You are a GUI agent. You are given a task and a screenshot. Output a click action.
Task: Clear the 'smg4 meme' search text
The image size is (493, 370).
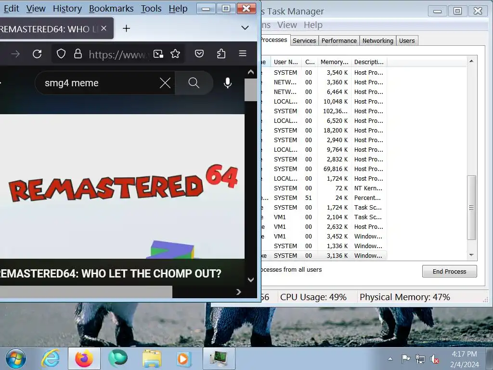(165, 83)
